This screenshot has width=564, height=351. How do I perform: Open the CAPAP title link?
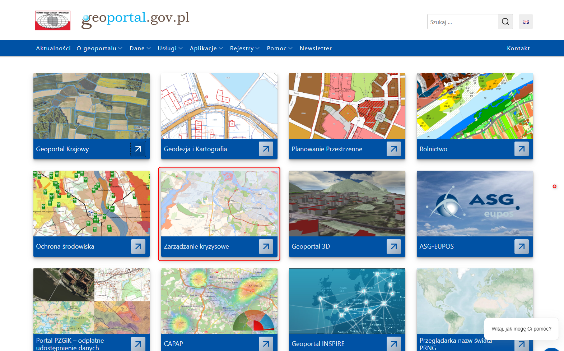(x=173, y=344)
